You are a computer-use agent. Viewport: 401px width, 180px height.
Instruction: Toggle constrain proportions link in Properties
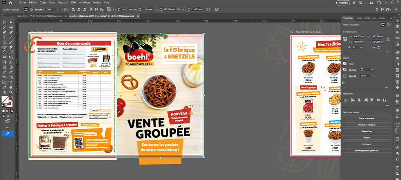pos(388,39)
